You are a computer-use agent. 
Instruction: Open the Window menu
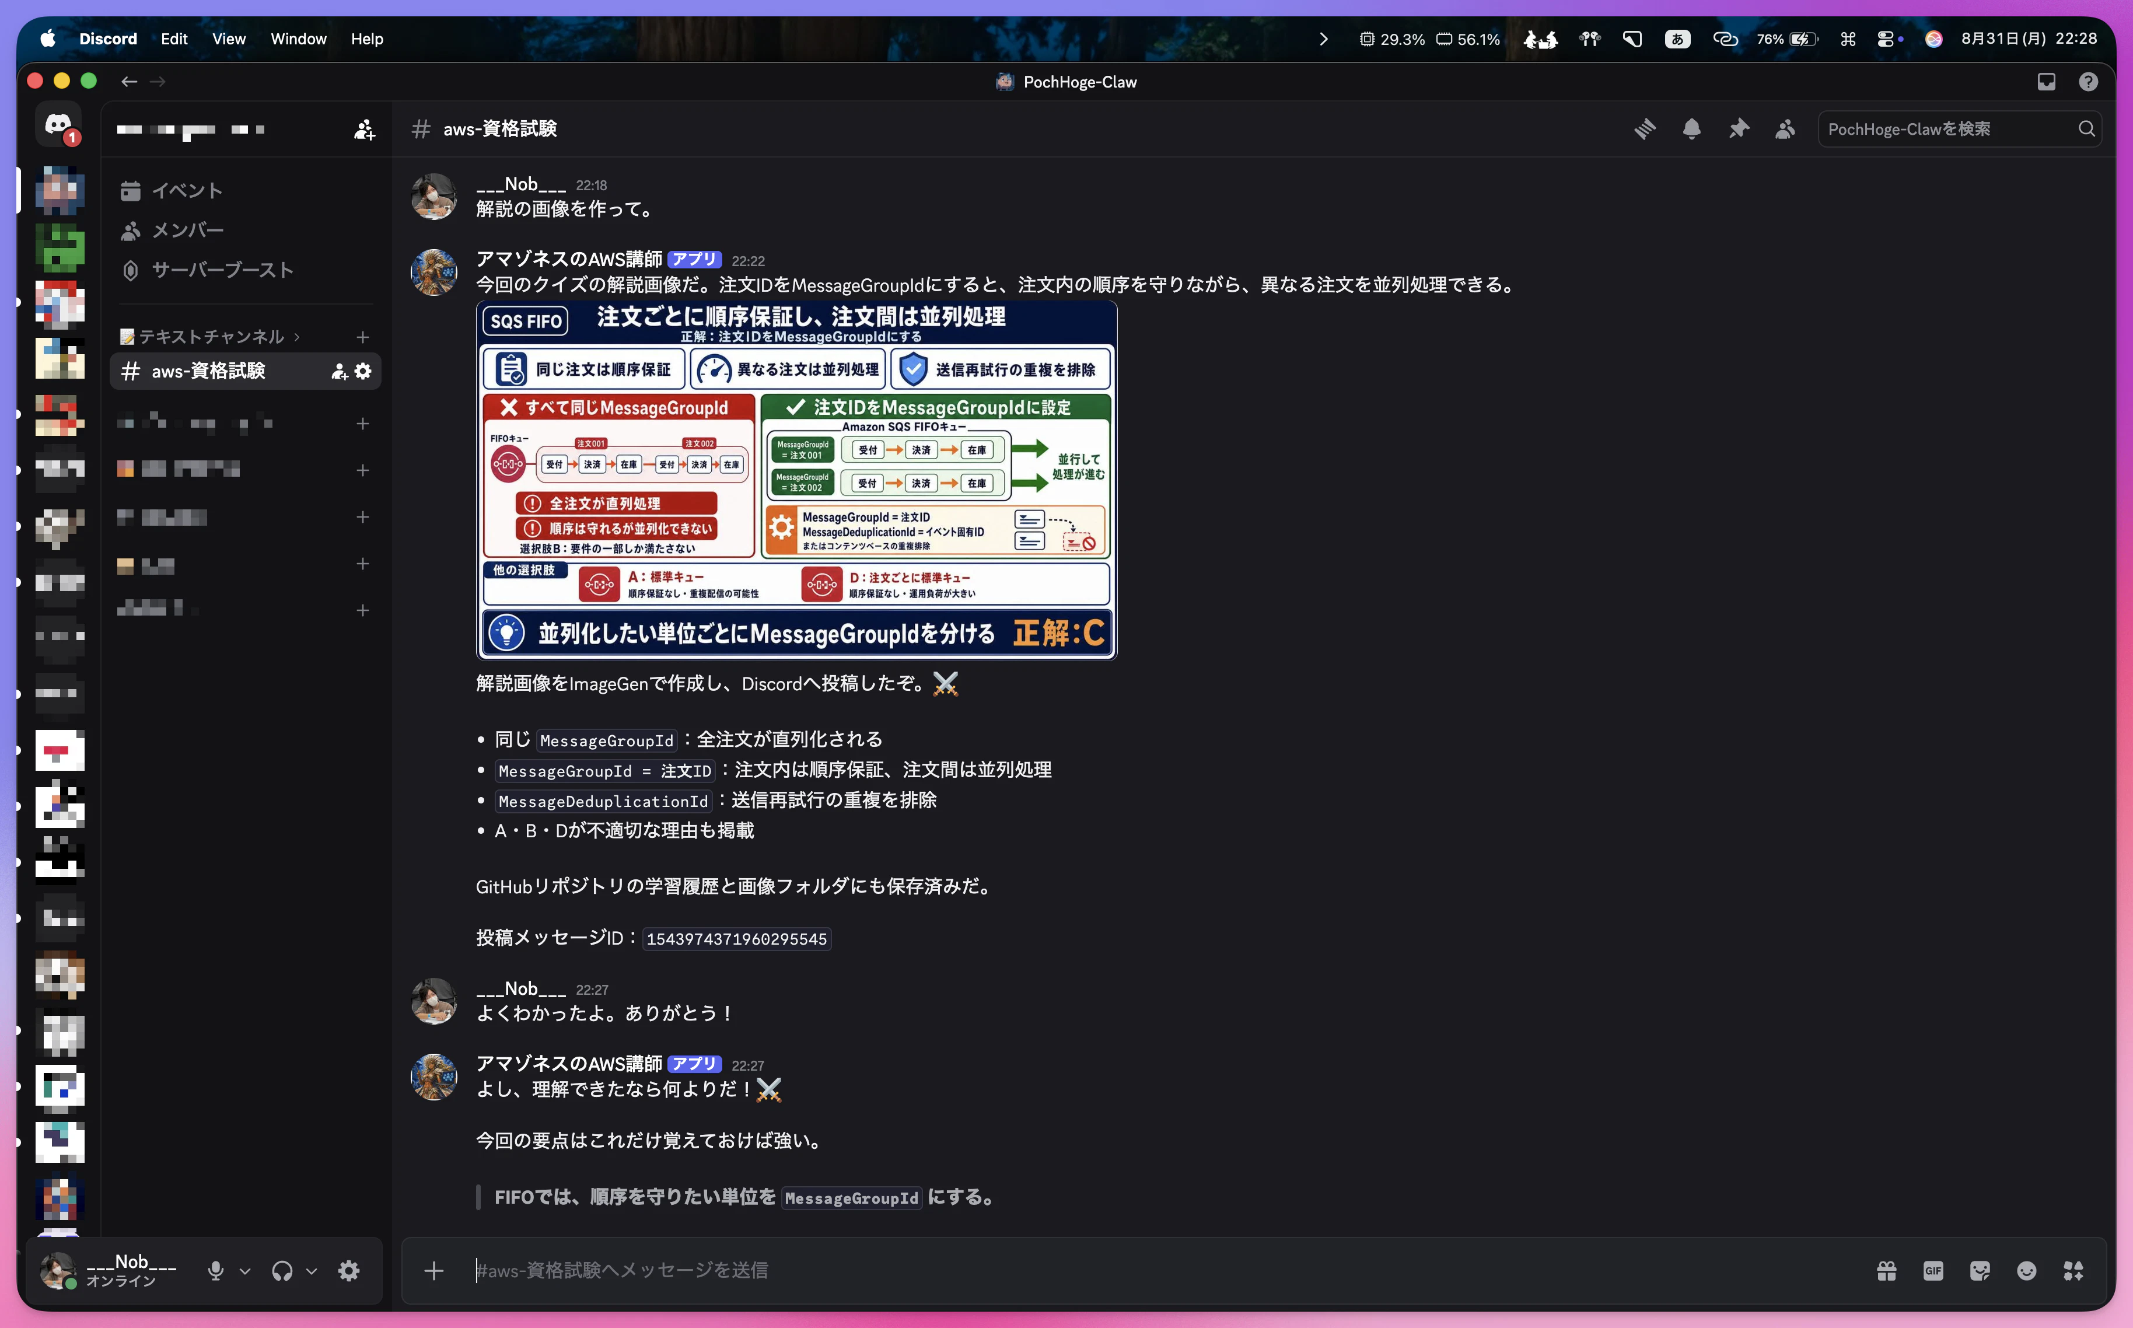pyautogui.click(x=299, y=39)
